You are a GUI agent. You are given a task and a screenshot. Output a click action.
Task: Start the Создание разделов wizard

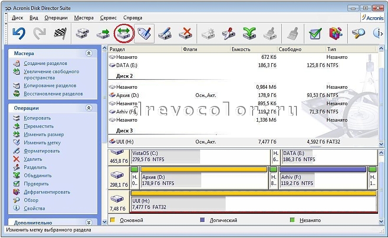tap(45, 63)
